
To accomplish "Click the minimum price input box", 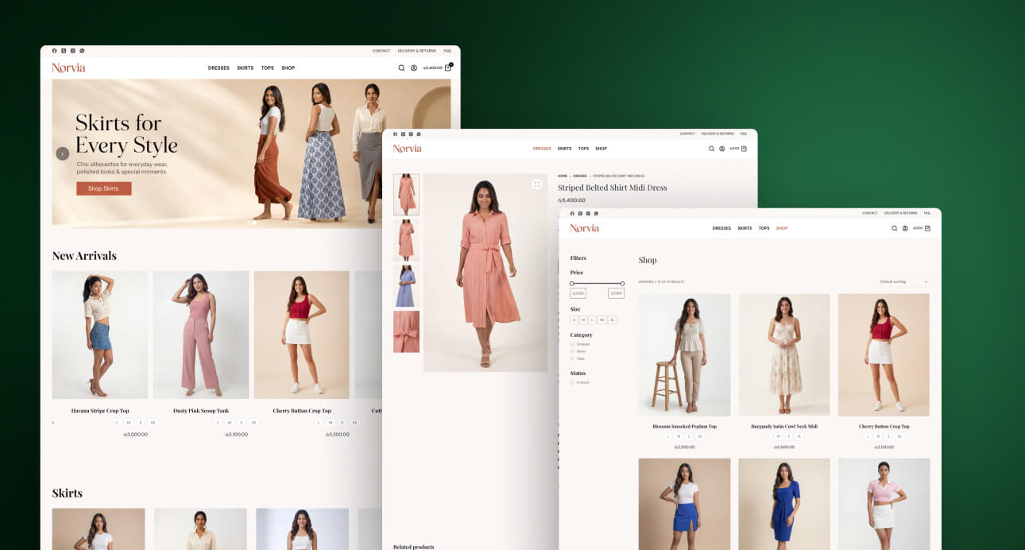I will coord(578,293).
